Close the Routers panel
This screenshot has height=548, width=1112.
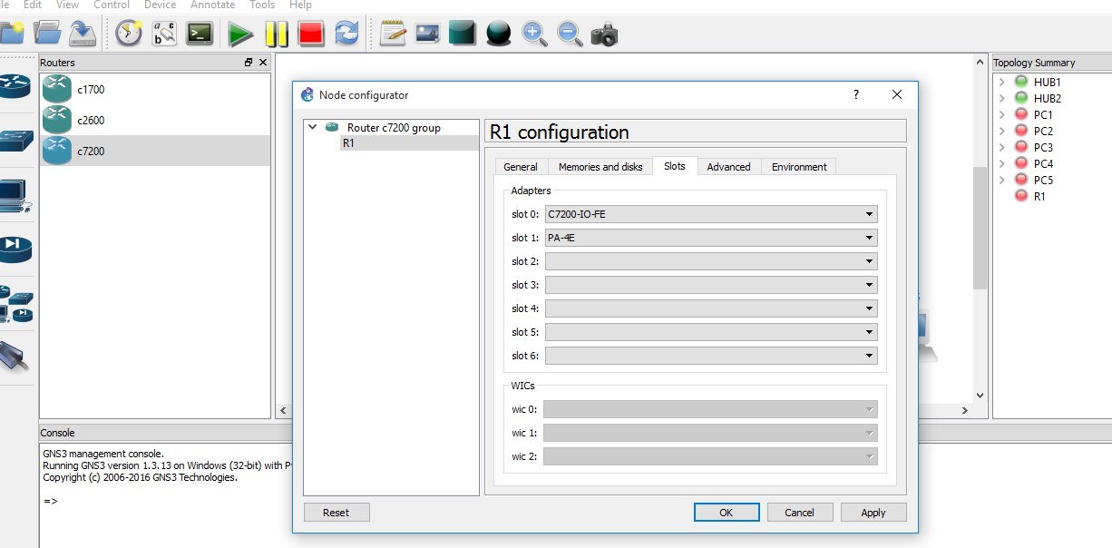point(263,63)
